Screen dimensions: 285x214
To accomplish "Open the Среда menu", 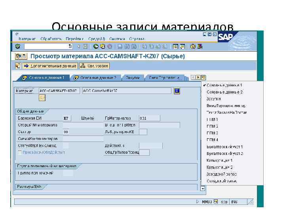I will pyautogui.click(x=97, y=39).
